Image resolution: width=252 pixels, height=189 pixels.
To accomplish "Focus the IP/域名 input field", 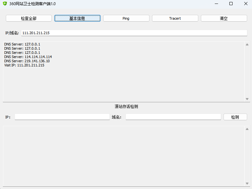I will point(134,33).
